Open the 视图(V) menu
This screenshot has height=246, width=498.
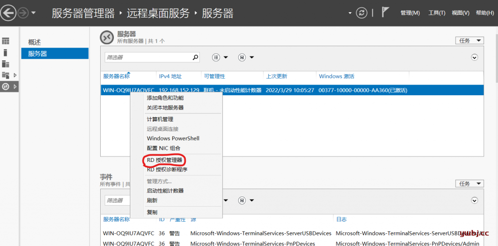coord(461,13)
